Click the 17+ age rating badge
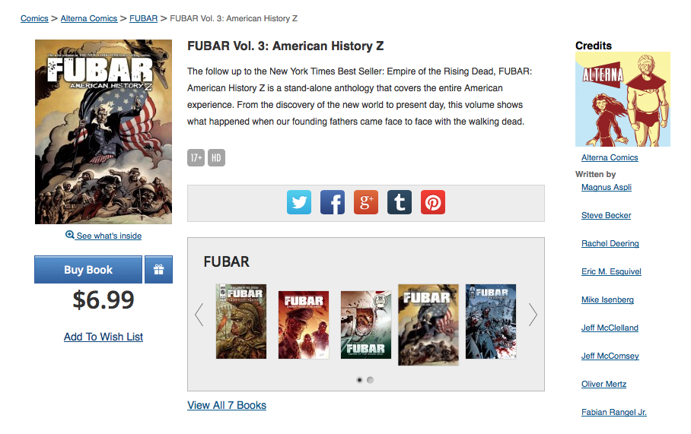The image size is (691, 434). coord(196,157)
